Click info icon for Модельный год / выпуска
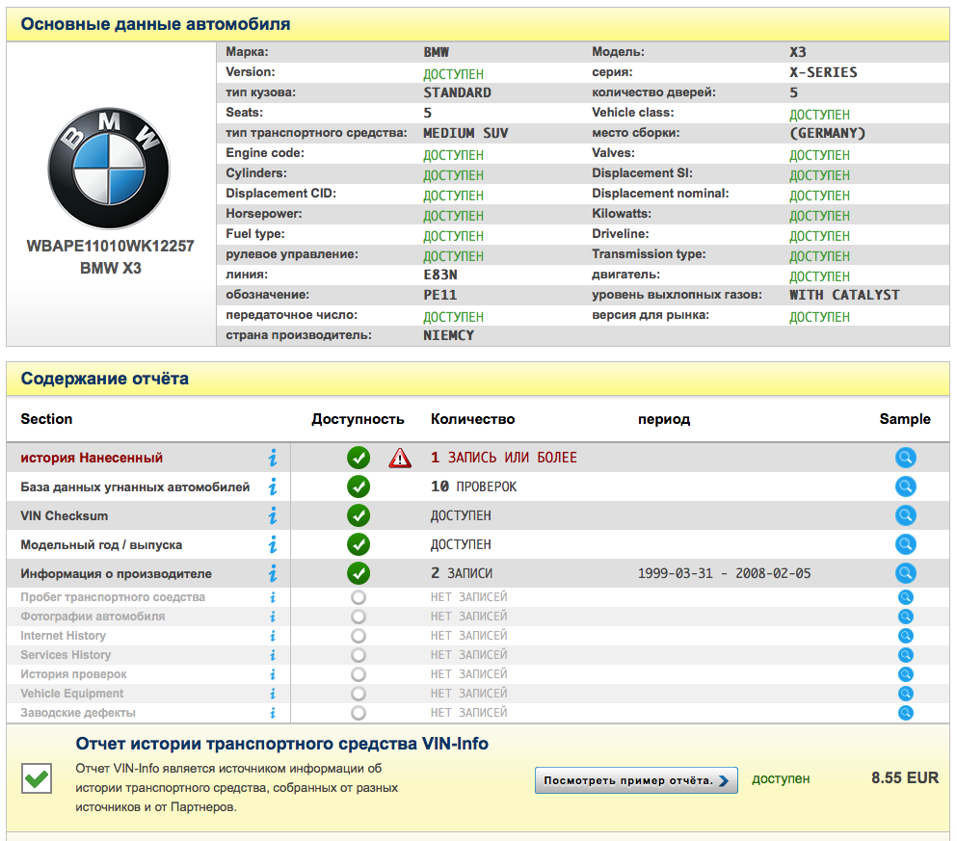The width and height of the screenshot is (957, 841). point(272,544)
